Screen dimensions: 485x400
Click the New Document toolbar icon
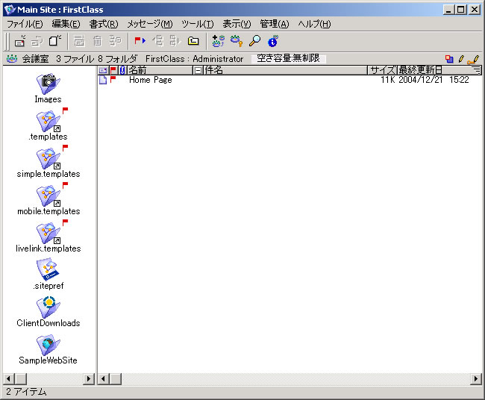coord(55,41)
